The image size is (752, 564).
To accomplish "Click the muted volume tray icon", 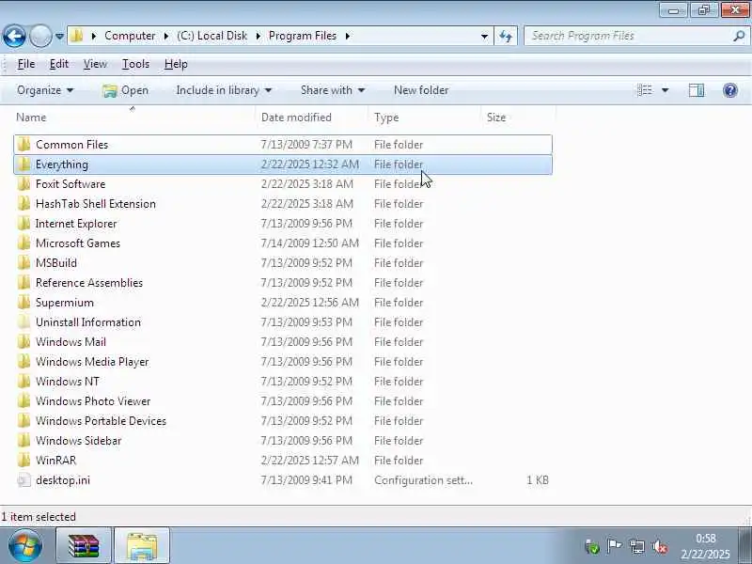I will click(660, 546).
